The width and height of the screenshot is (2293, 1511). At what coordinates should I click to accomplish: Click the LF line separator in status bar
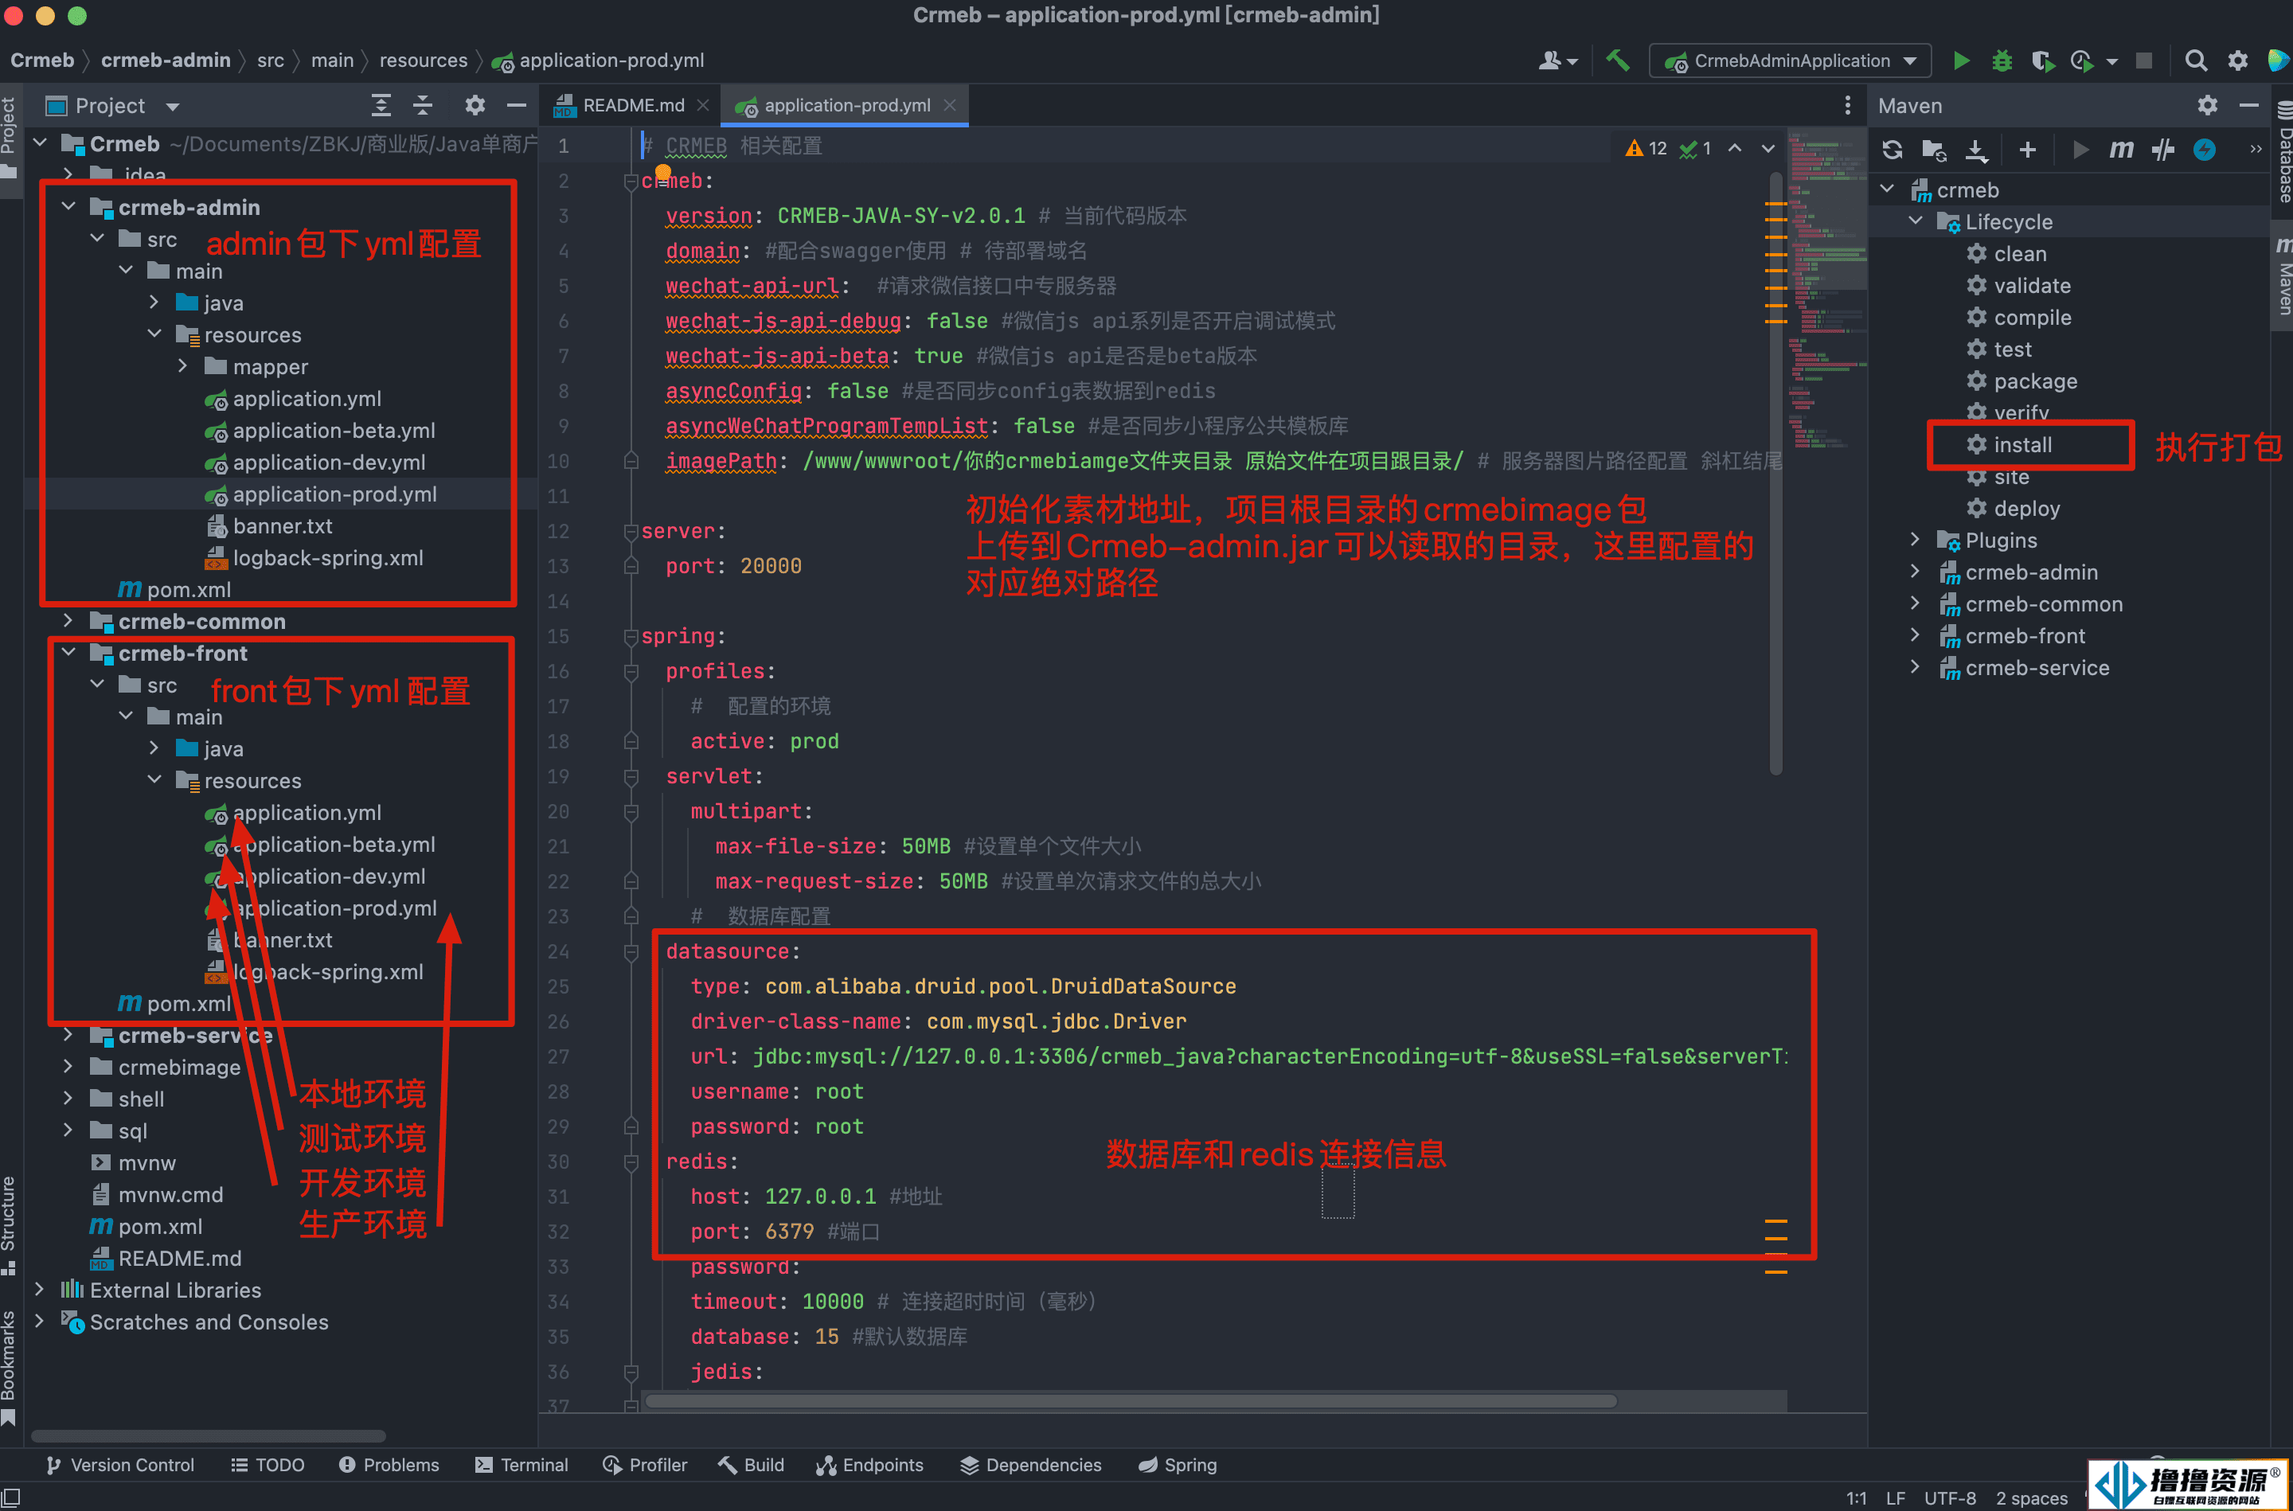[1895, 1497]
